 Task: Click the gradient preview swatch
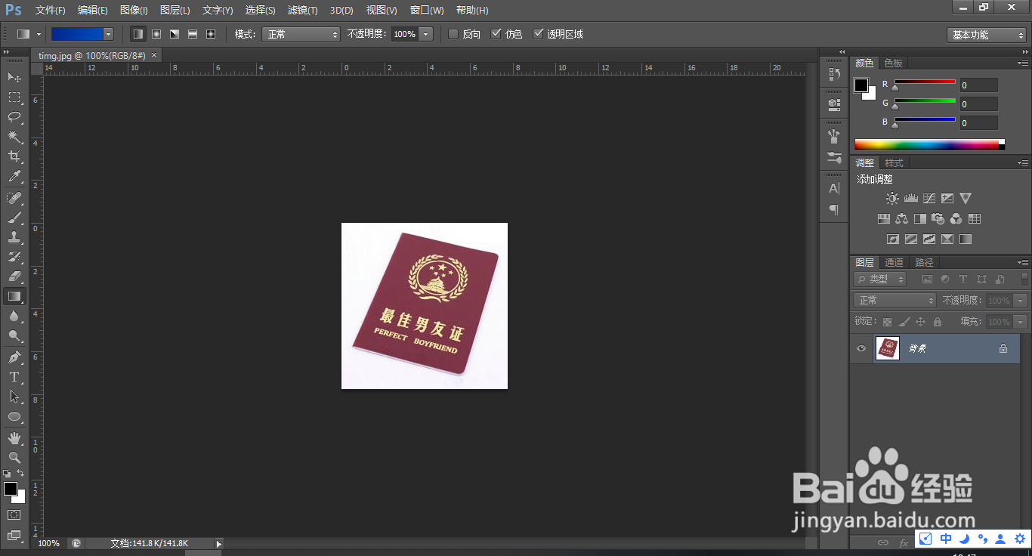[x=76, y=34]
